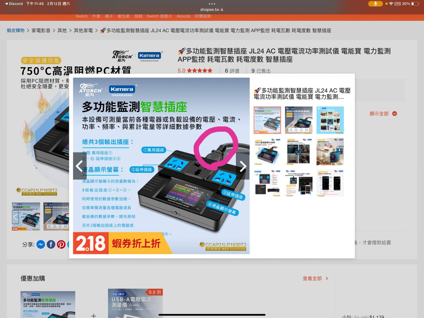Go to the next image in the lightbox
This screenshot has width=424, height=318.
[243, 166]
